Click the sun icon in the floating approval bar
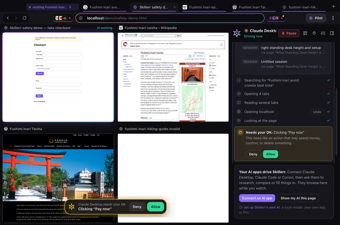 point(71,206)
